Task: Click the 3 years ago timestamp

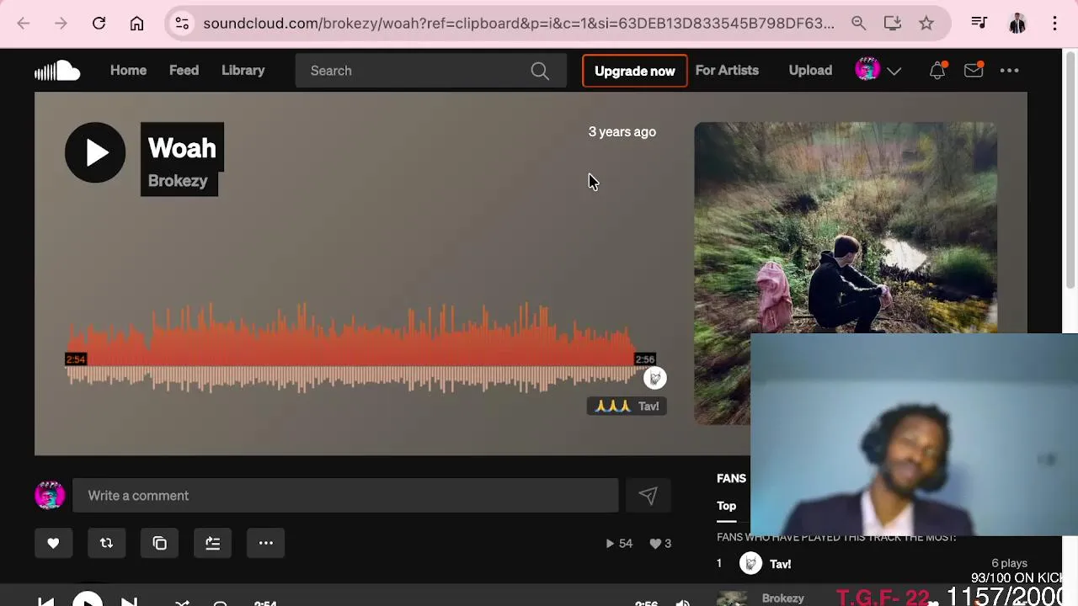Action: pos(622,132)
